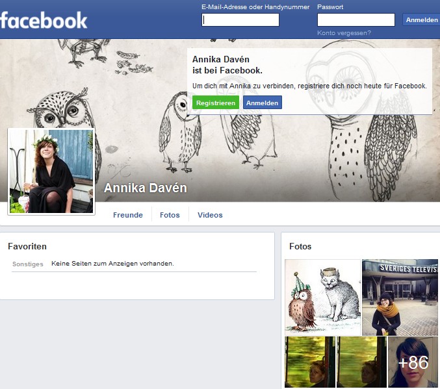Open the Sveriges Television photo
Image resolution: width=440 pixels, height=389 pixels.
pyautogui.click(x=400, y=297)
